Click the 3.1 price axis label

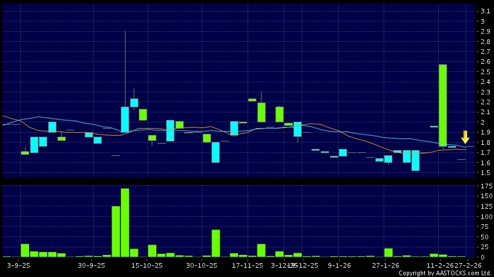(x=484, y=12)
